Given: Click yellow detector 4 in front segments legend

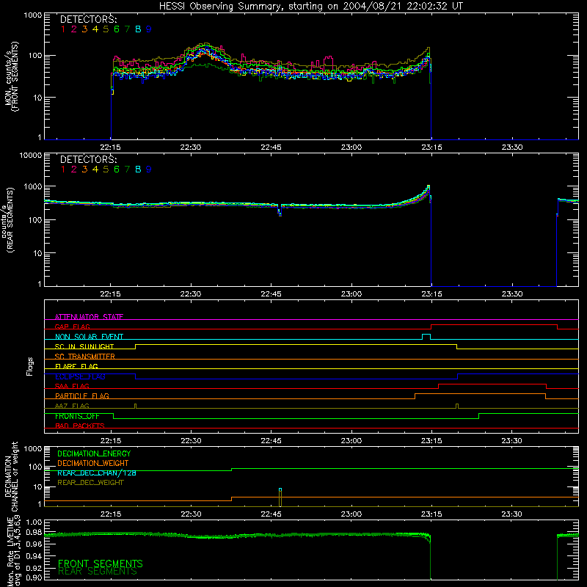Looking at the screenshot, I should (95, 29).
